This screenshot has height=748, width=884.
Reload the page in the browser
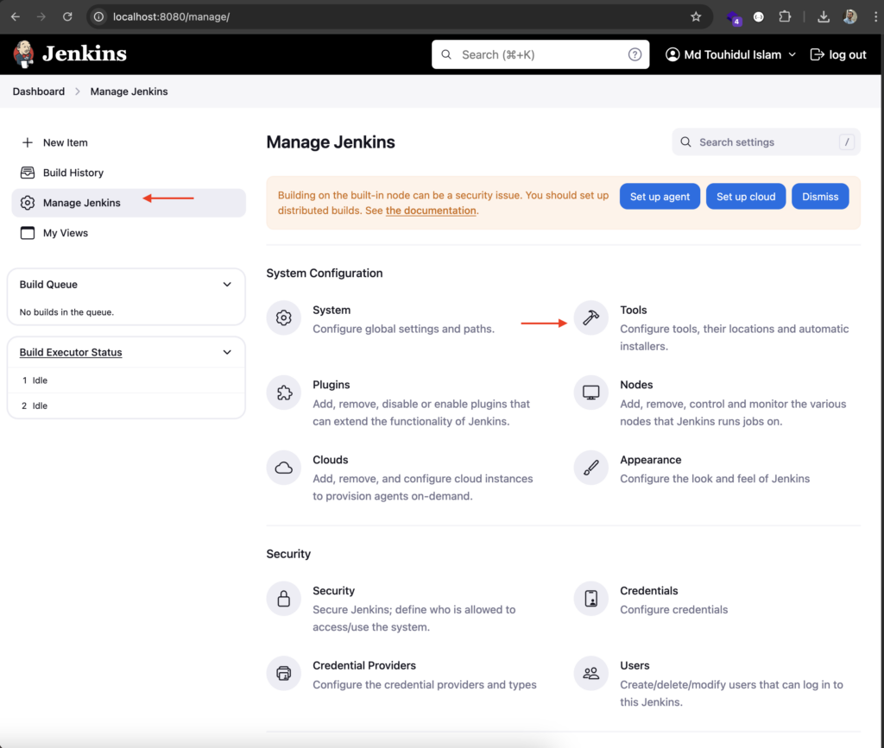67,17
